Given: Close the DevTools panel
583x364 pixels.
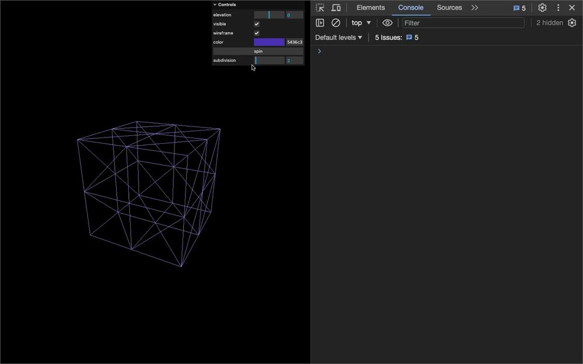Looking at the screenshot, I should (572, 8).
